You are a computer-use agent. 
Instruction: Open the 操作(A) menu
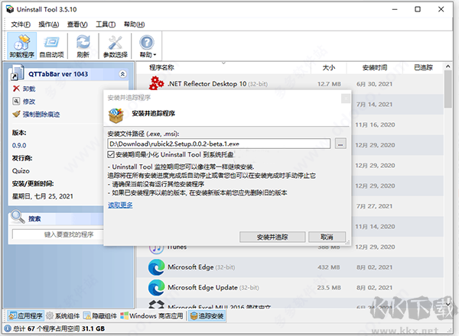(49, 24)
